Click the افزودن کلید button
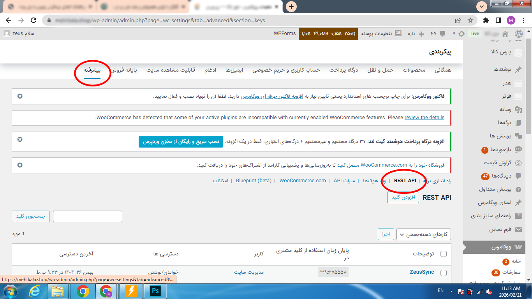532x299 pixels. [x=403, y=197]
